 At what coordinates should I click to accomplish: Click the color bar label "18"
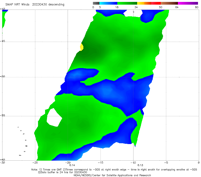pyautogui.click(x=117, y=7)
